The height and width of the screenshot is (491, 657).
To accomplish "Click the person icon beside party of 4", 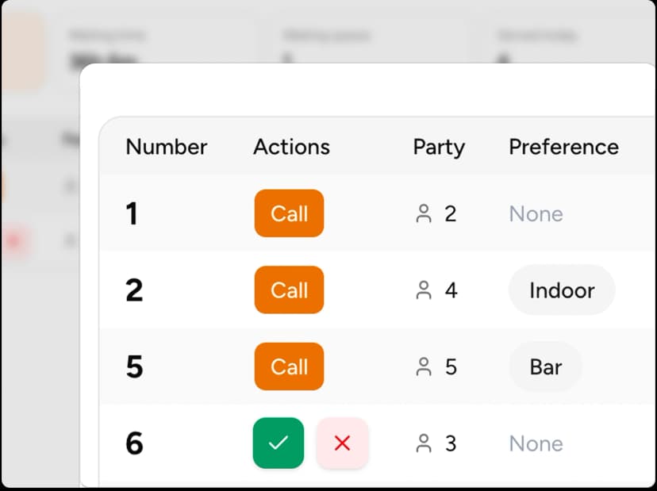I will pyautogui.click(x=424, y=290).
